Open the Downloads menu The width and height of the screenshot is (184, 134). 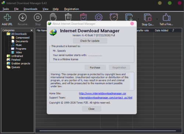[x=31, y=9]
